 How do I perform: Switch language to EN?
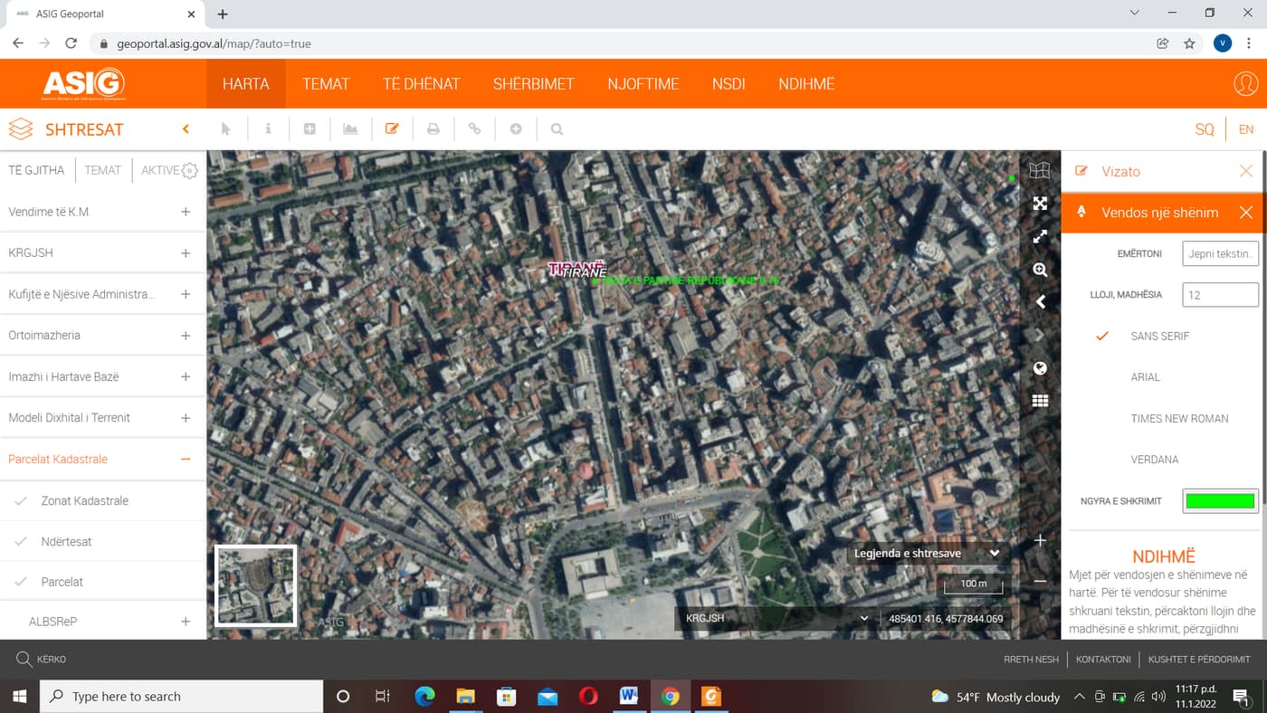pyautogui.click(x=1246, y=129)
